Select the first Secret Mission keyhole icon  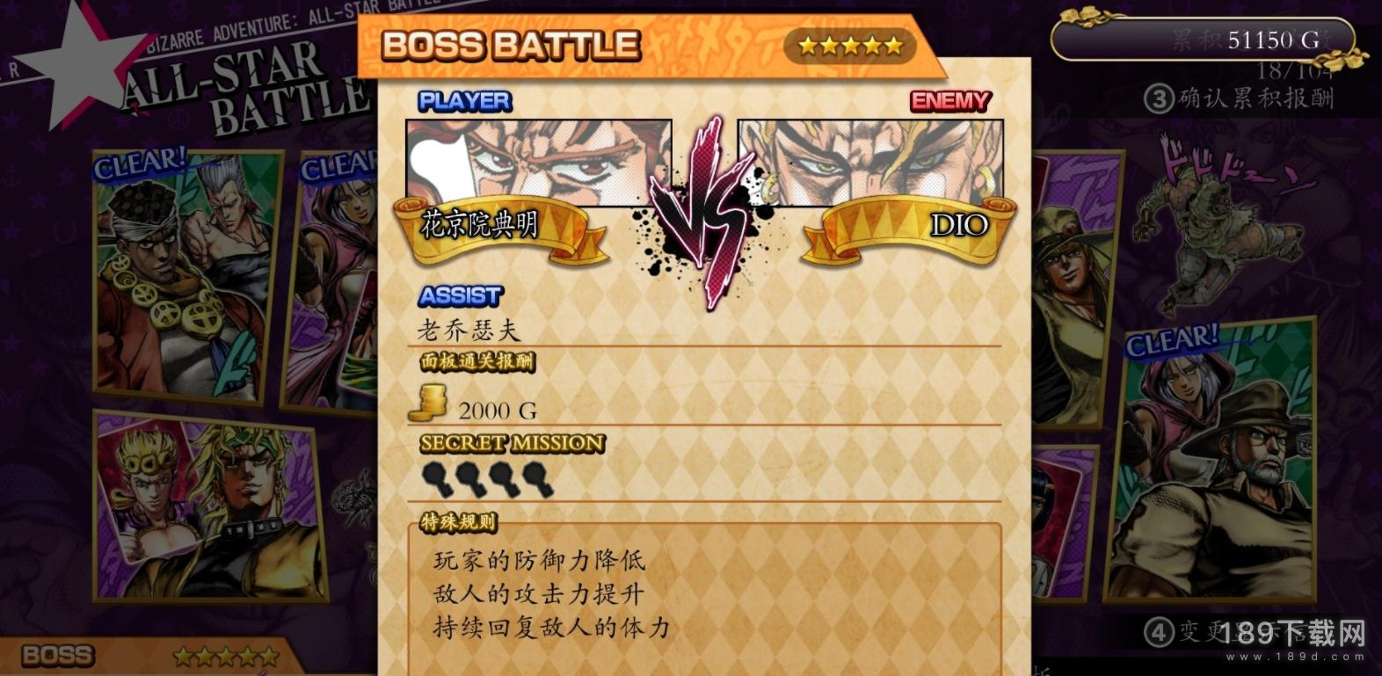point(437,479)
